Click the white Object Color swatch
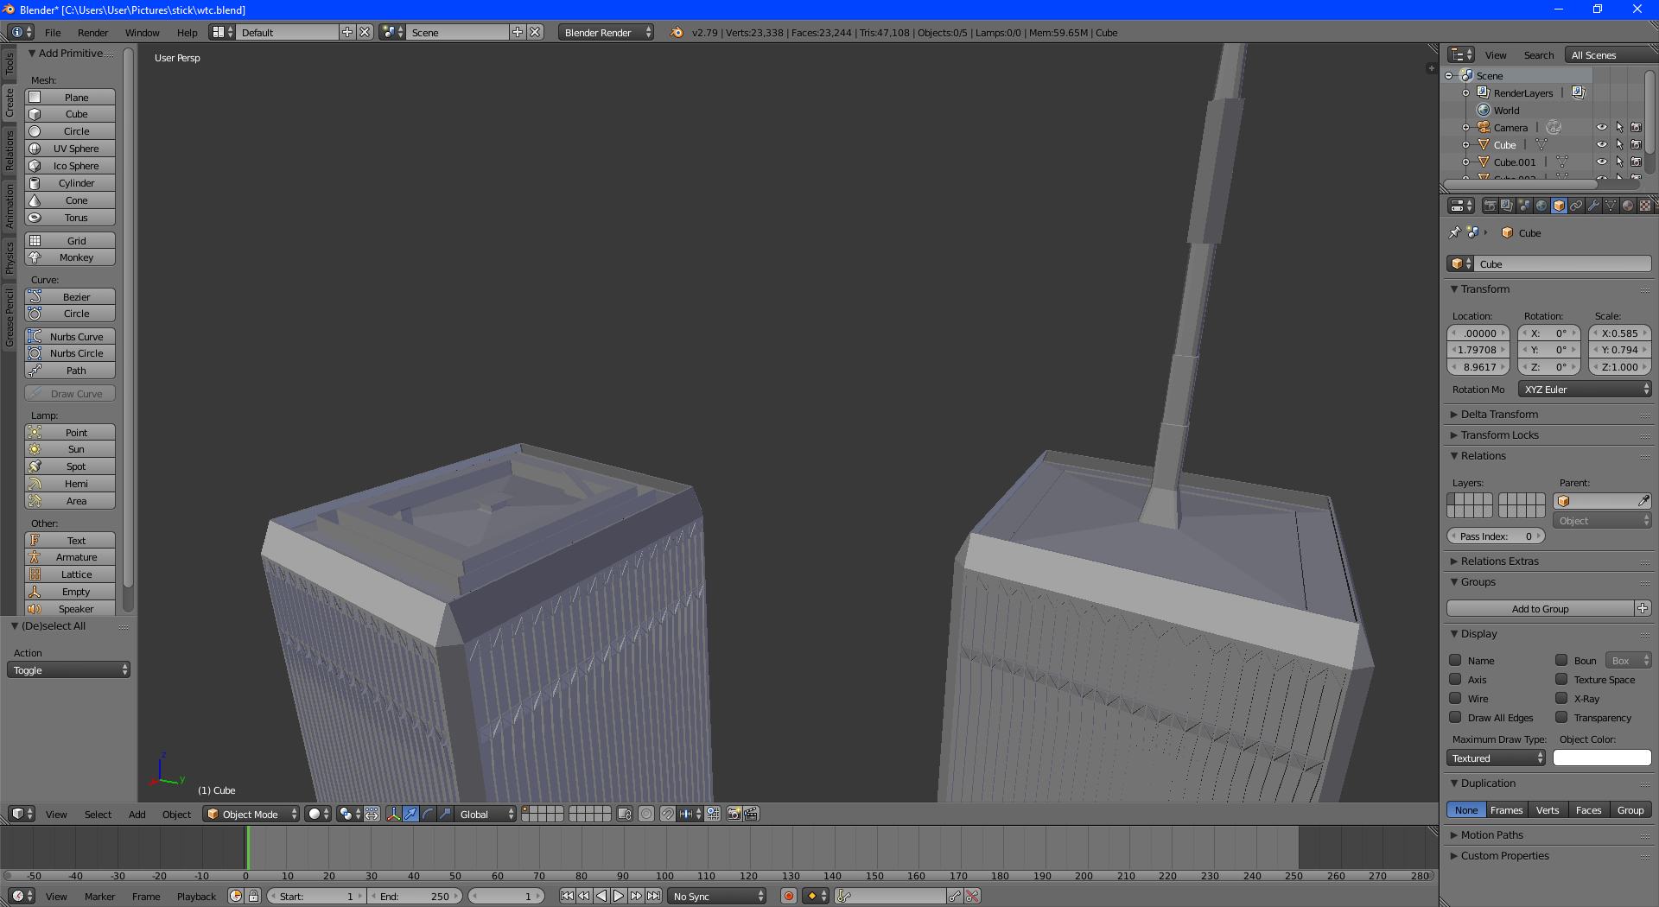Image resolution: width=1659 pixels, height=907 pixels. (1601, 758)
